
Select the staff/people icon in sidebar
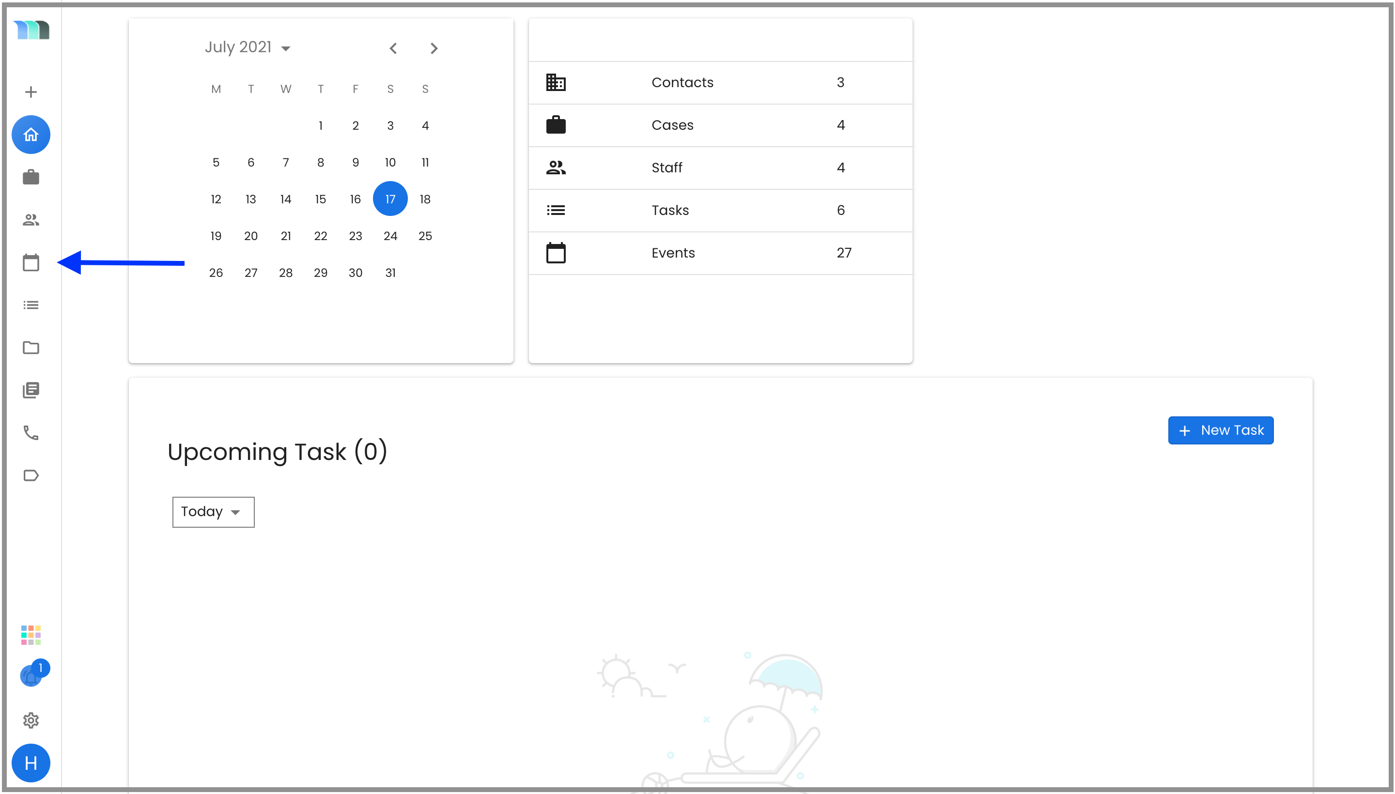point(31,219)
